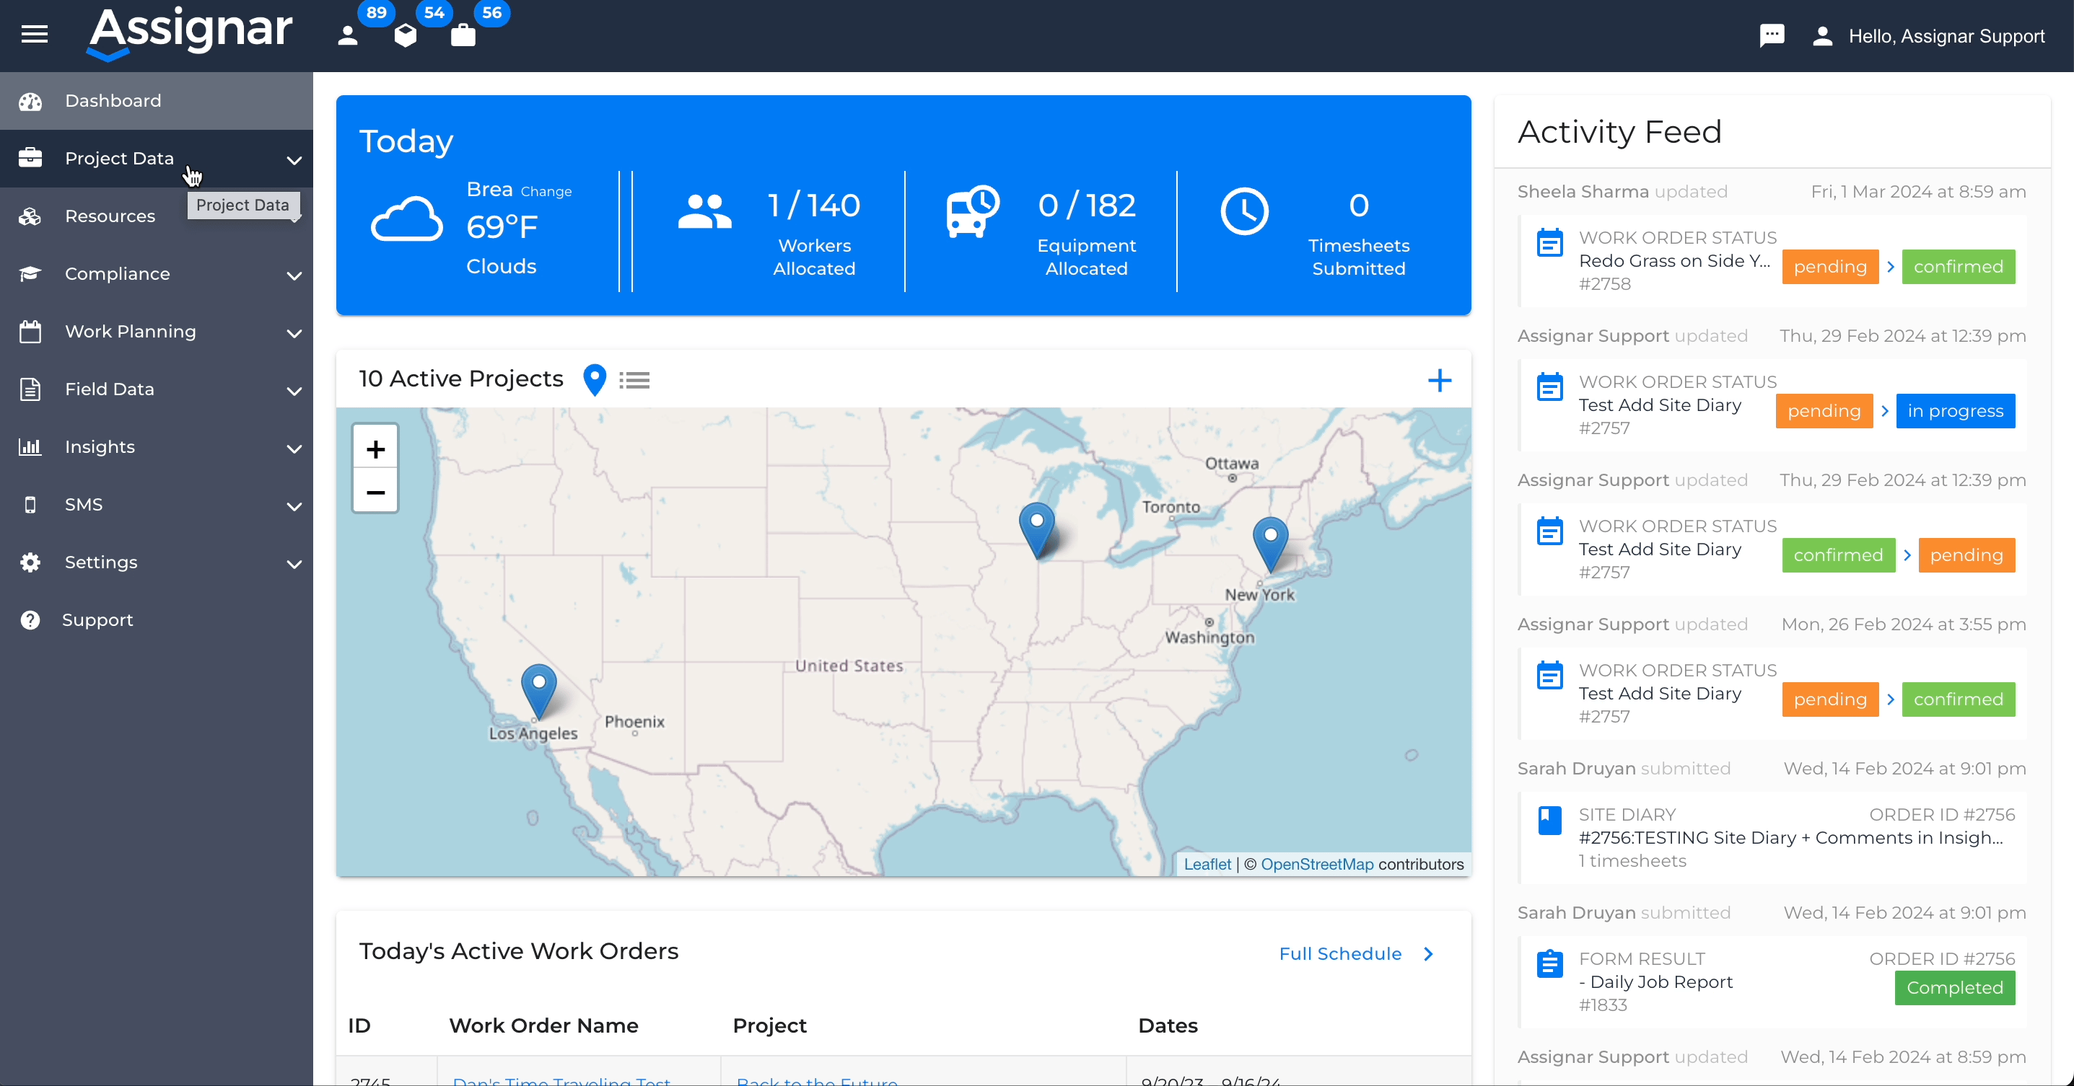Open Compliance menu item
The width and height of the screenshot is (2074, 1086).
(156, 274)
